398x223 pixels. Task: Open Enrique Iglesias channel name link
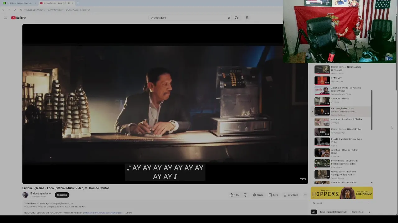pyautogui.click(x=39, y=194)
